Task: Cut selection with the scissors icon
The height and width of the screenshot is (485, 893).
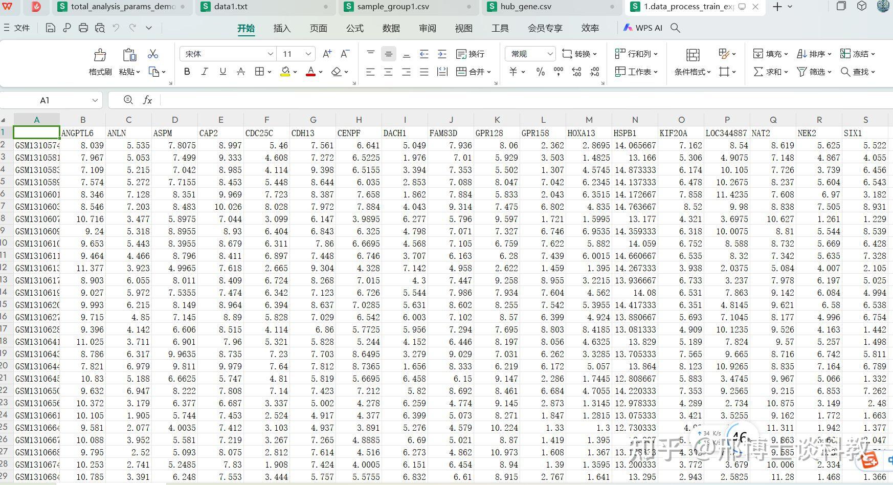Action: pyautogui.click(x=153, y=54)
